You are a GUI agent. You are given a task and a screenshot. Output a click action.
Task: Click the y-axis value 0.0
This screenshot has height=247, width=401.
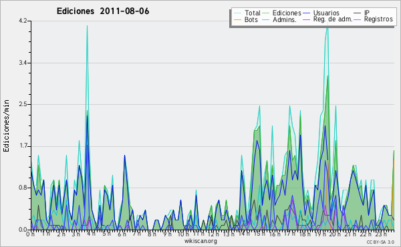click(23, 230)
